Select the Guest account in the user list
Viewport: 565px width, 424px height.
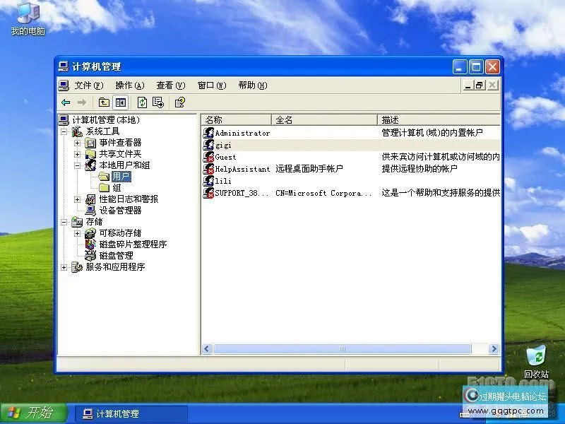coord(223,157)
